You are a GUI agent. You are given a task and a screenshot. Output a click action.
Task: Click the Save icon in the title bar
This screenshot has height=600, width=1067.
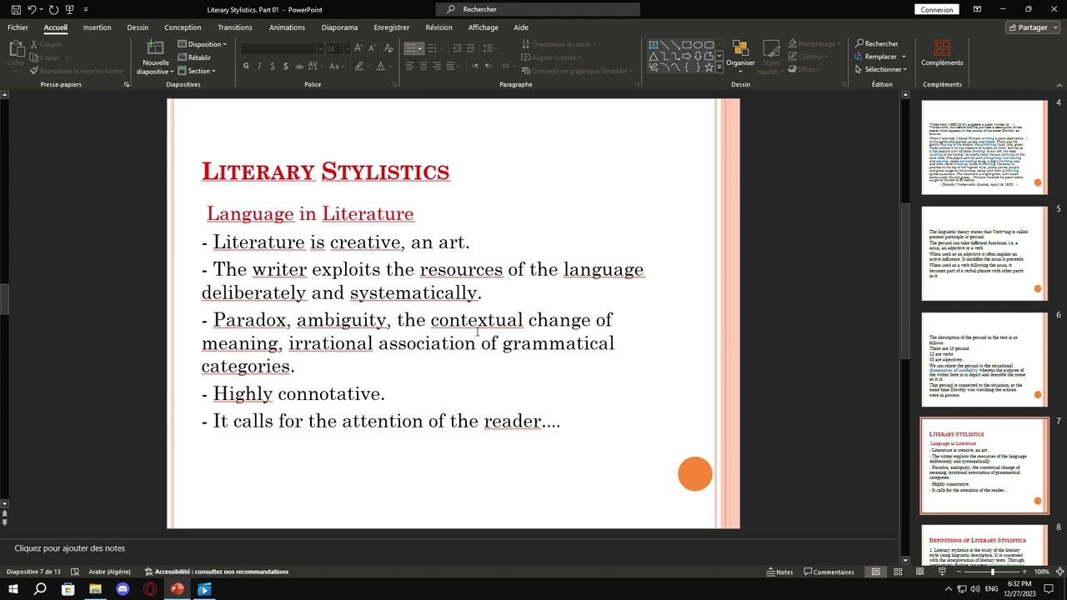tap(16, 9)
